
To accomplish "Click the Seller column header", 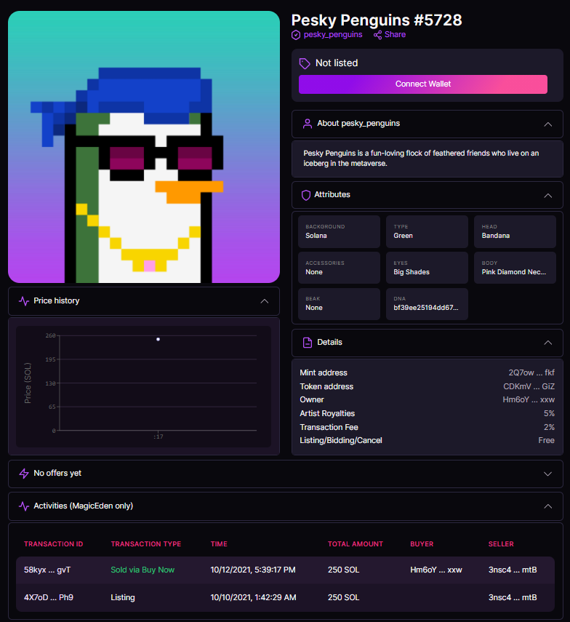I will point(501,544).
